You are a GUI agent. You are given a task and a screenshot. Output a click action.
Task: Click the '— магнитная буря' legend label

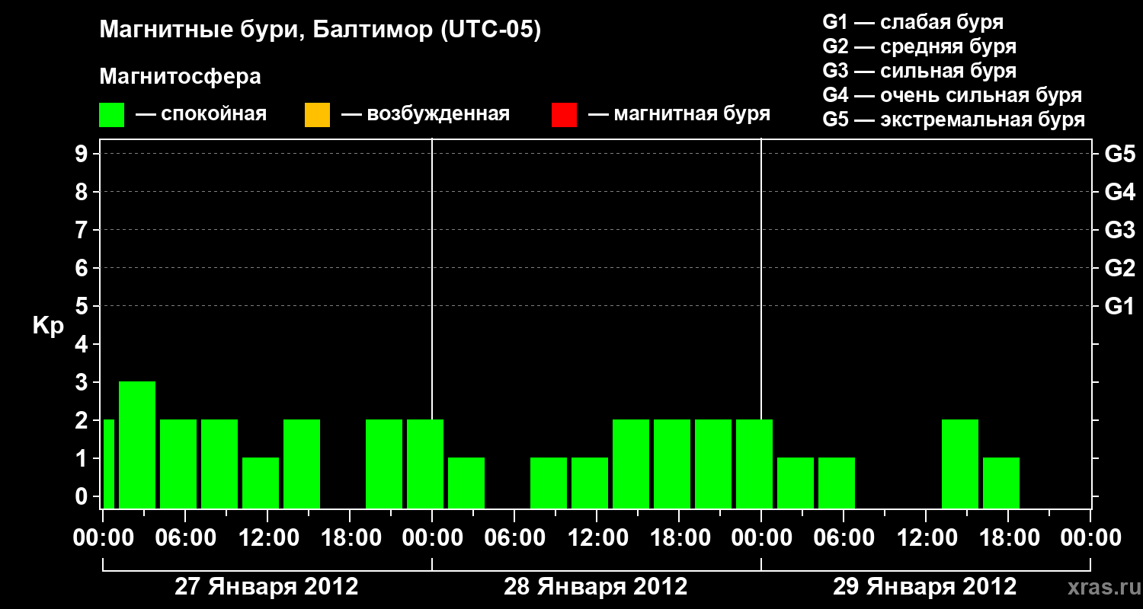coord(679,114)
